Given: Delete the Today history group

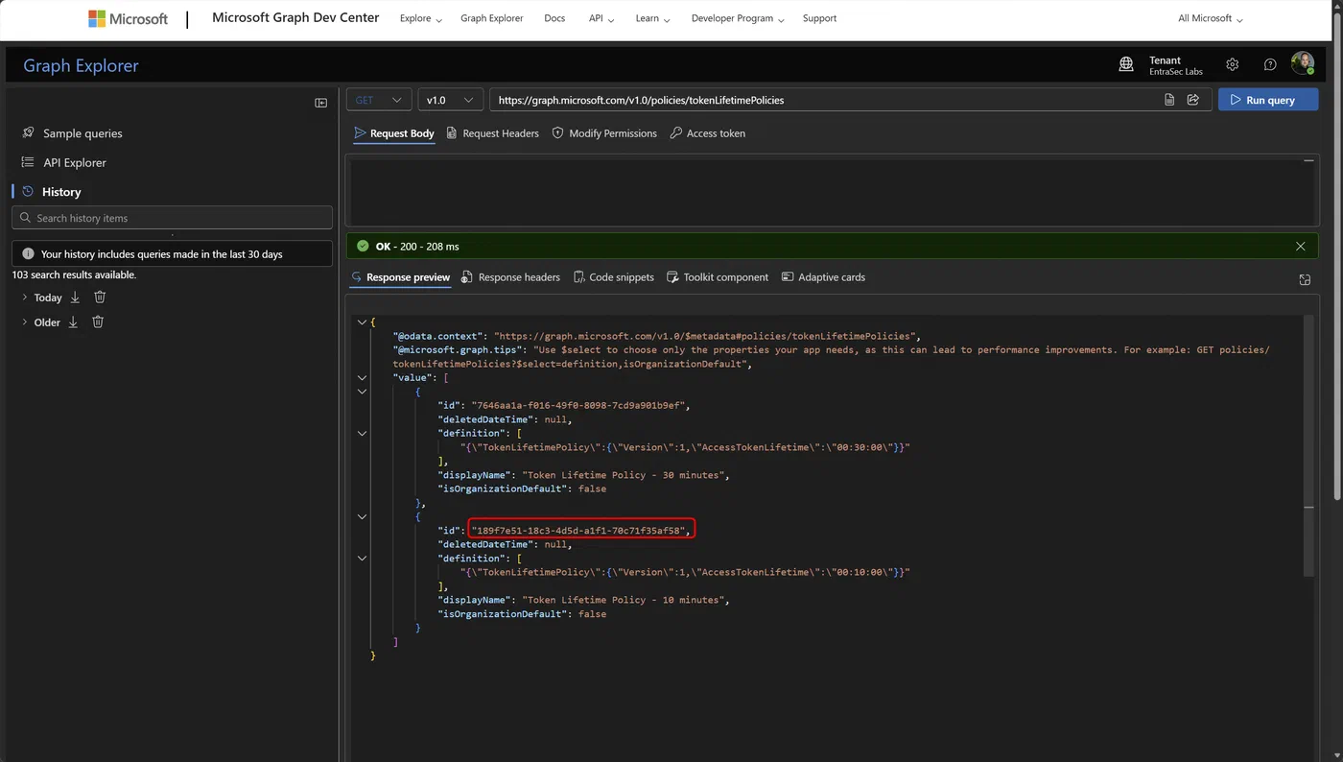Looking at the screenshot, I should (100, 298).
